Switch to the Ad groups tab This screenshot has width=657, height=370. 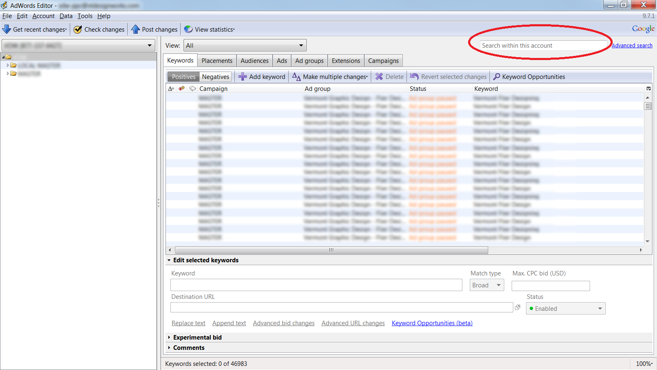coord(309,61)
